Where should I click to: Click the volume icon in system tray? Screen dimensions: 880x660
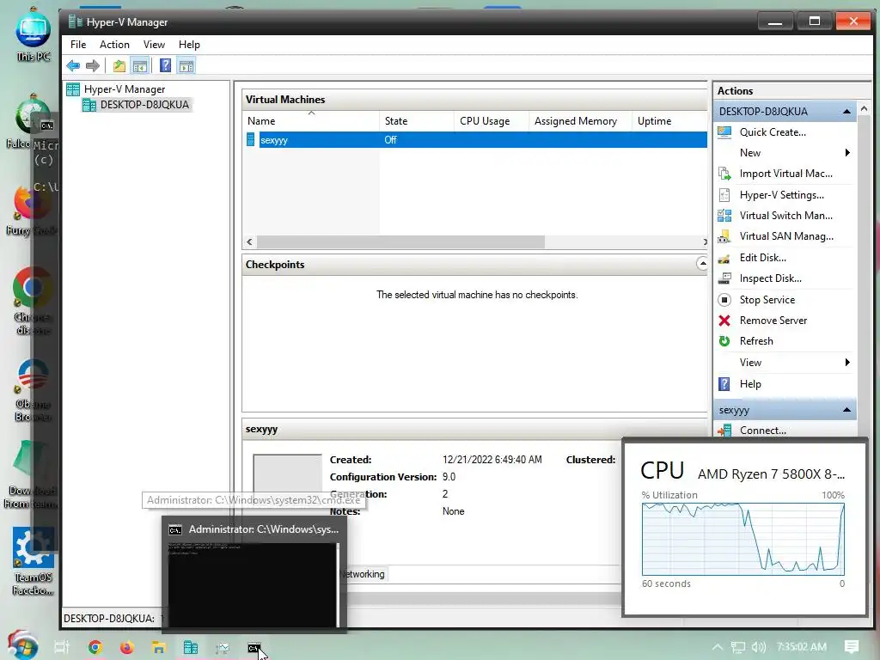click(x=758, y=647)
